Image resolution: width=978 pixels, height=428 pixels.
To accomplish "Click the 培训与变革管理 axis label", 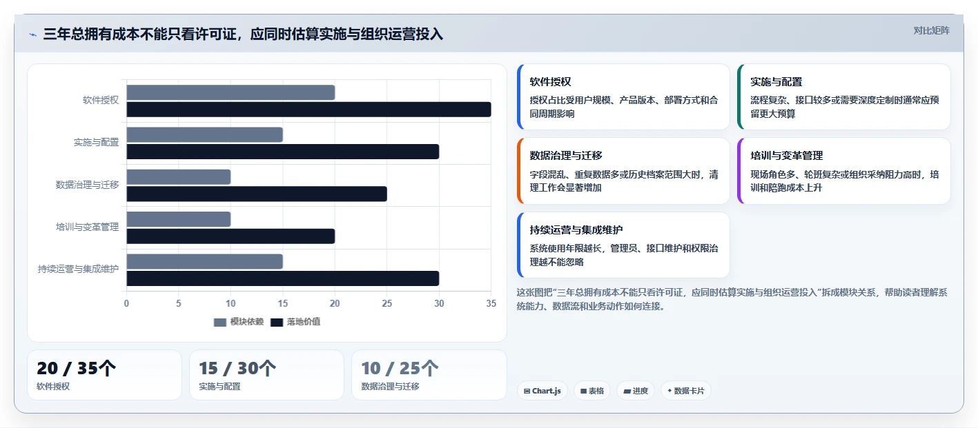I will pyautogui.click(x=87, y=227).
